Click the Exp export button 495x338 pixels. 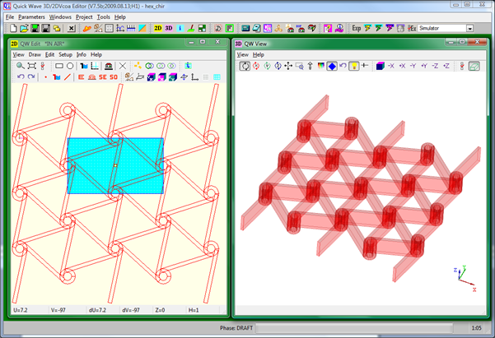coord(356,28)
